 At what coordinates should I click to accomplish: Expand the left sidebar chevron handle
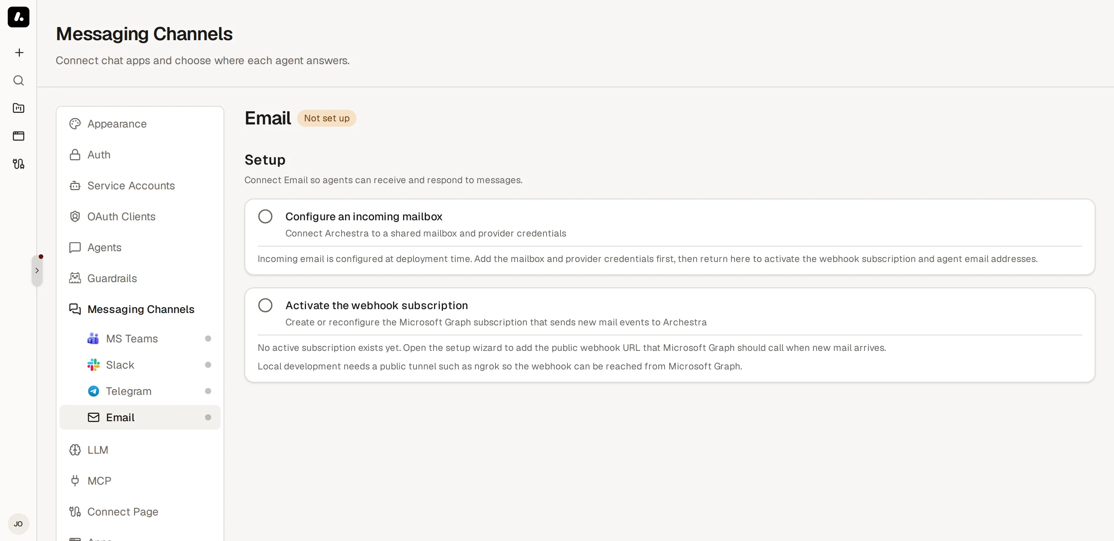pos(37,270)
